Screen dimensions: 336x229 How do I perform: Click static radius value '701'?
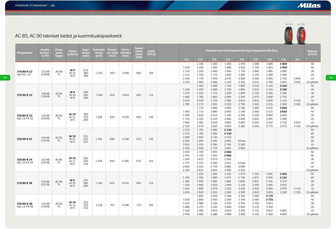pos(112,205)
